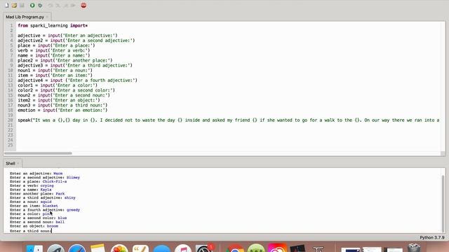Click the 'noun1 = input' code line
449x252 pixels.
[55, 70]
